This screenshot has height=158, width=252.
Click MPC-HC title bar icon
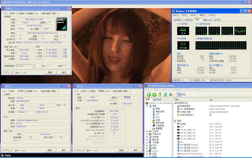click(x=2, y=2)
